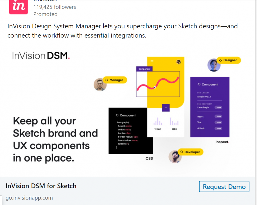This screenshot has width=257, height=205.
Task: Click the OPEN pill next to Github
Action: click(x=219, y=129)
